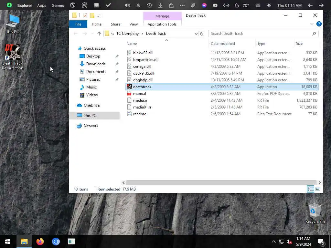The width and height of the screenshot is (331, 248).
Task: Switch to Large icons view button
Action: tap(317, 189)
